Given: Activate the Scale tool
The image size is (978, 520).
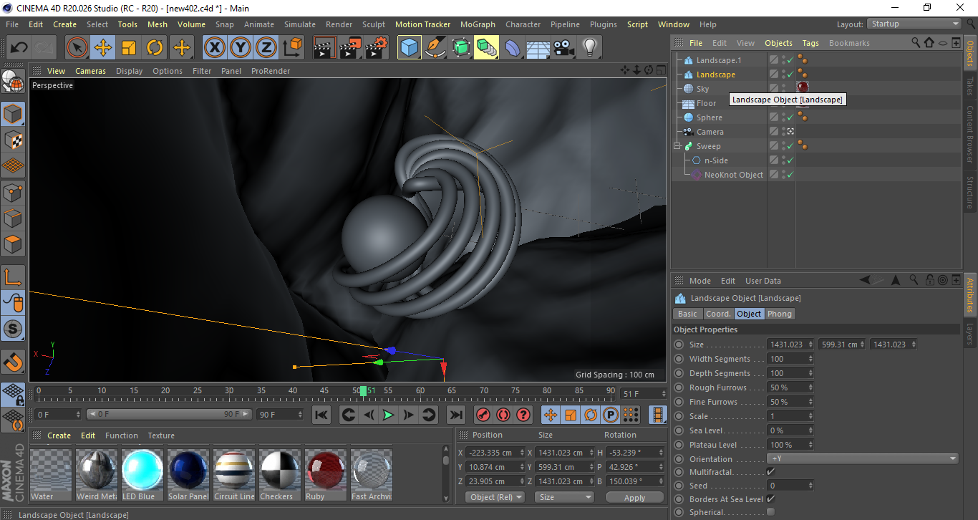Looking at the screenshot, I should point(129,48).
